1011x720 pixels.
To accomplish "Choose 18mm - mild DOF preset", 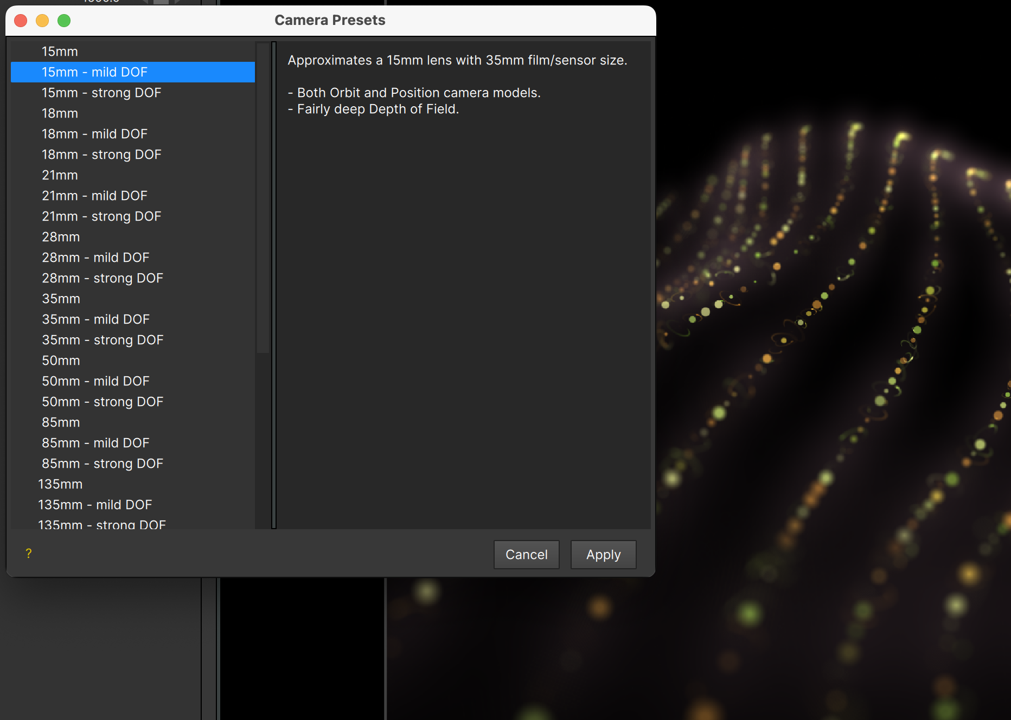I will click(133, 134).
